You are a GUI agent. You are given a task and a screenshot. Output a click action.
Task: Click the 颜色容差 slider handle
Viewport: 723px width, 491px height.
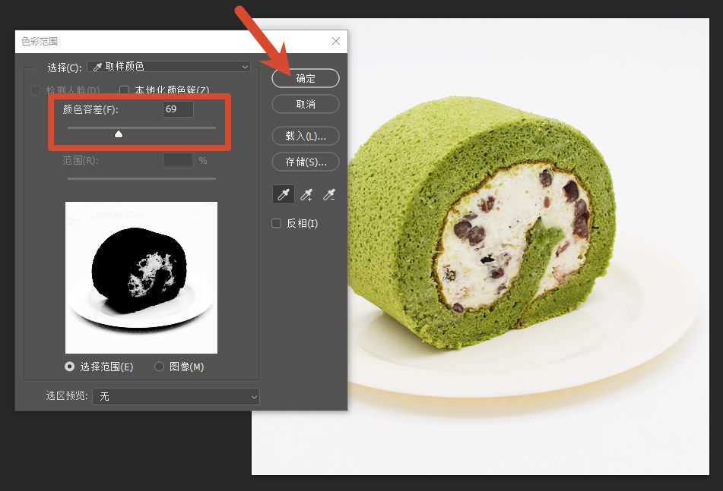tap(119, 134)
